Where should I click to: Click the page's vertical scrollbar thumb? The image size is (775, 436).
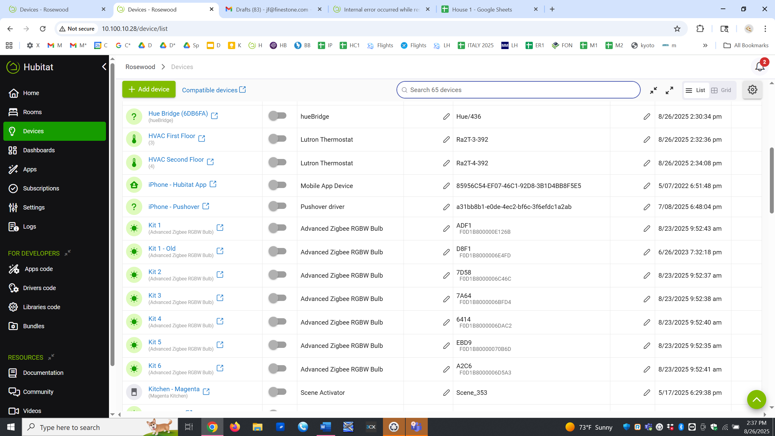pyautogui.click(x=772, y=180)
